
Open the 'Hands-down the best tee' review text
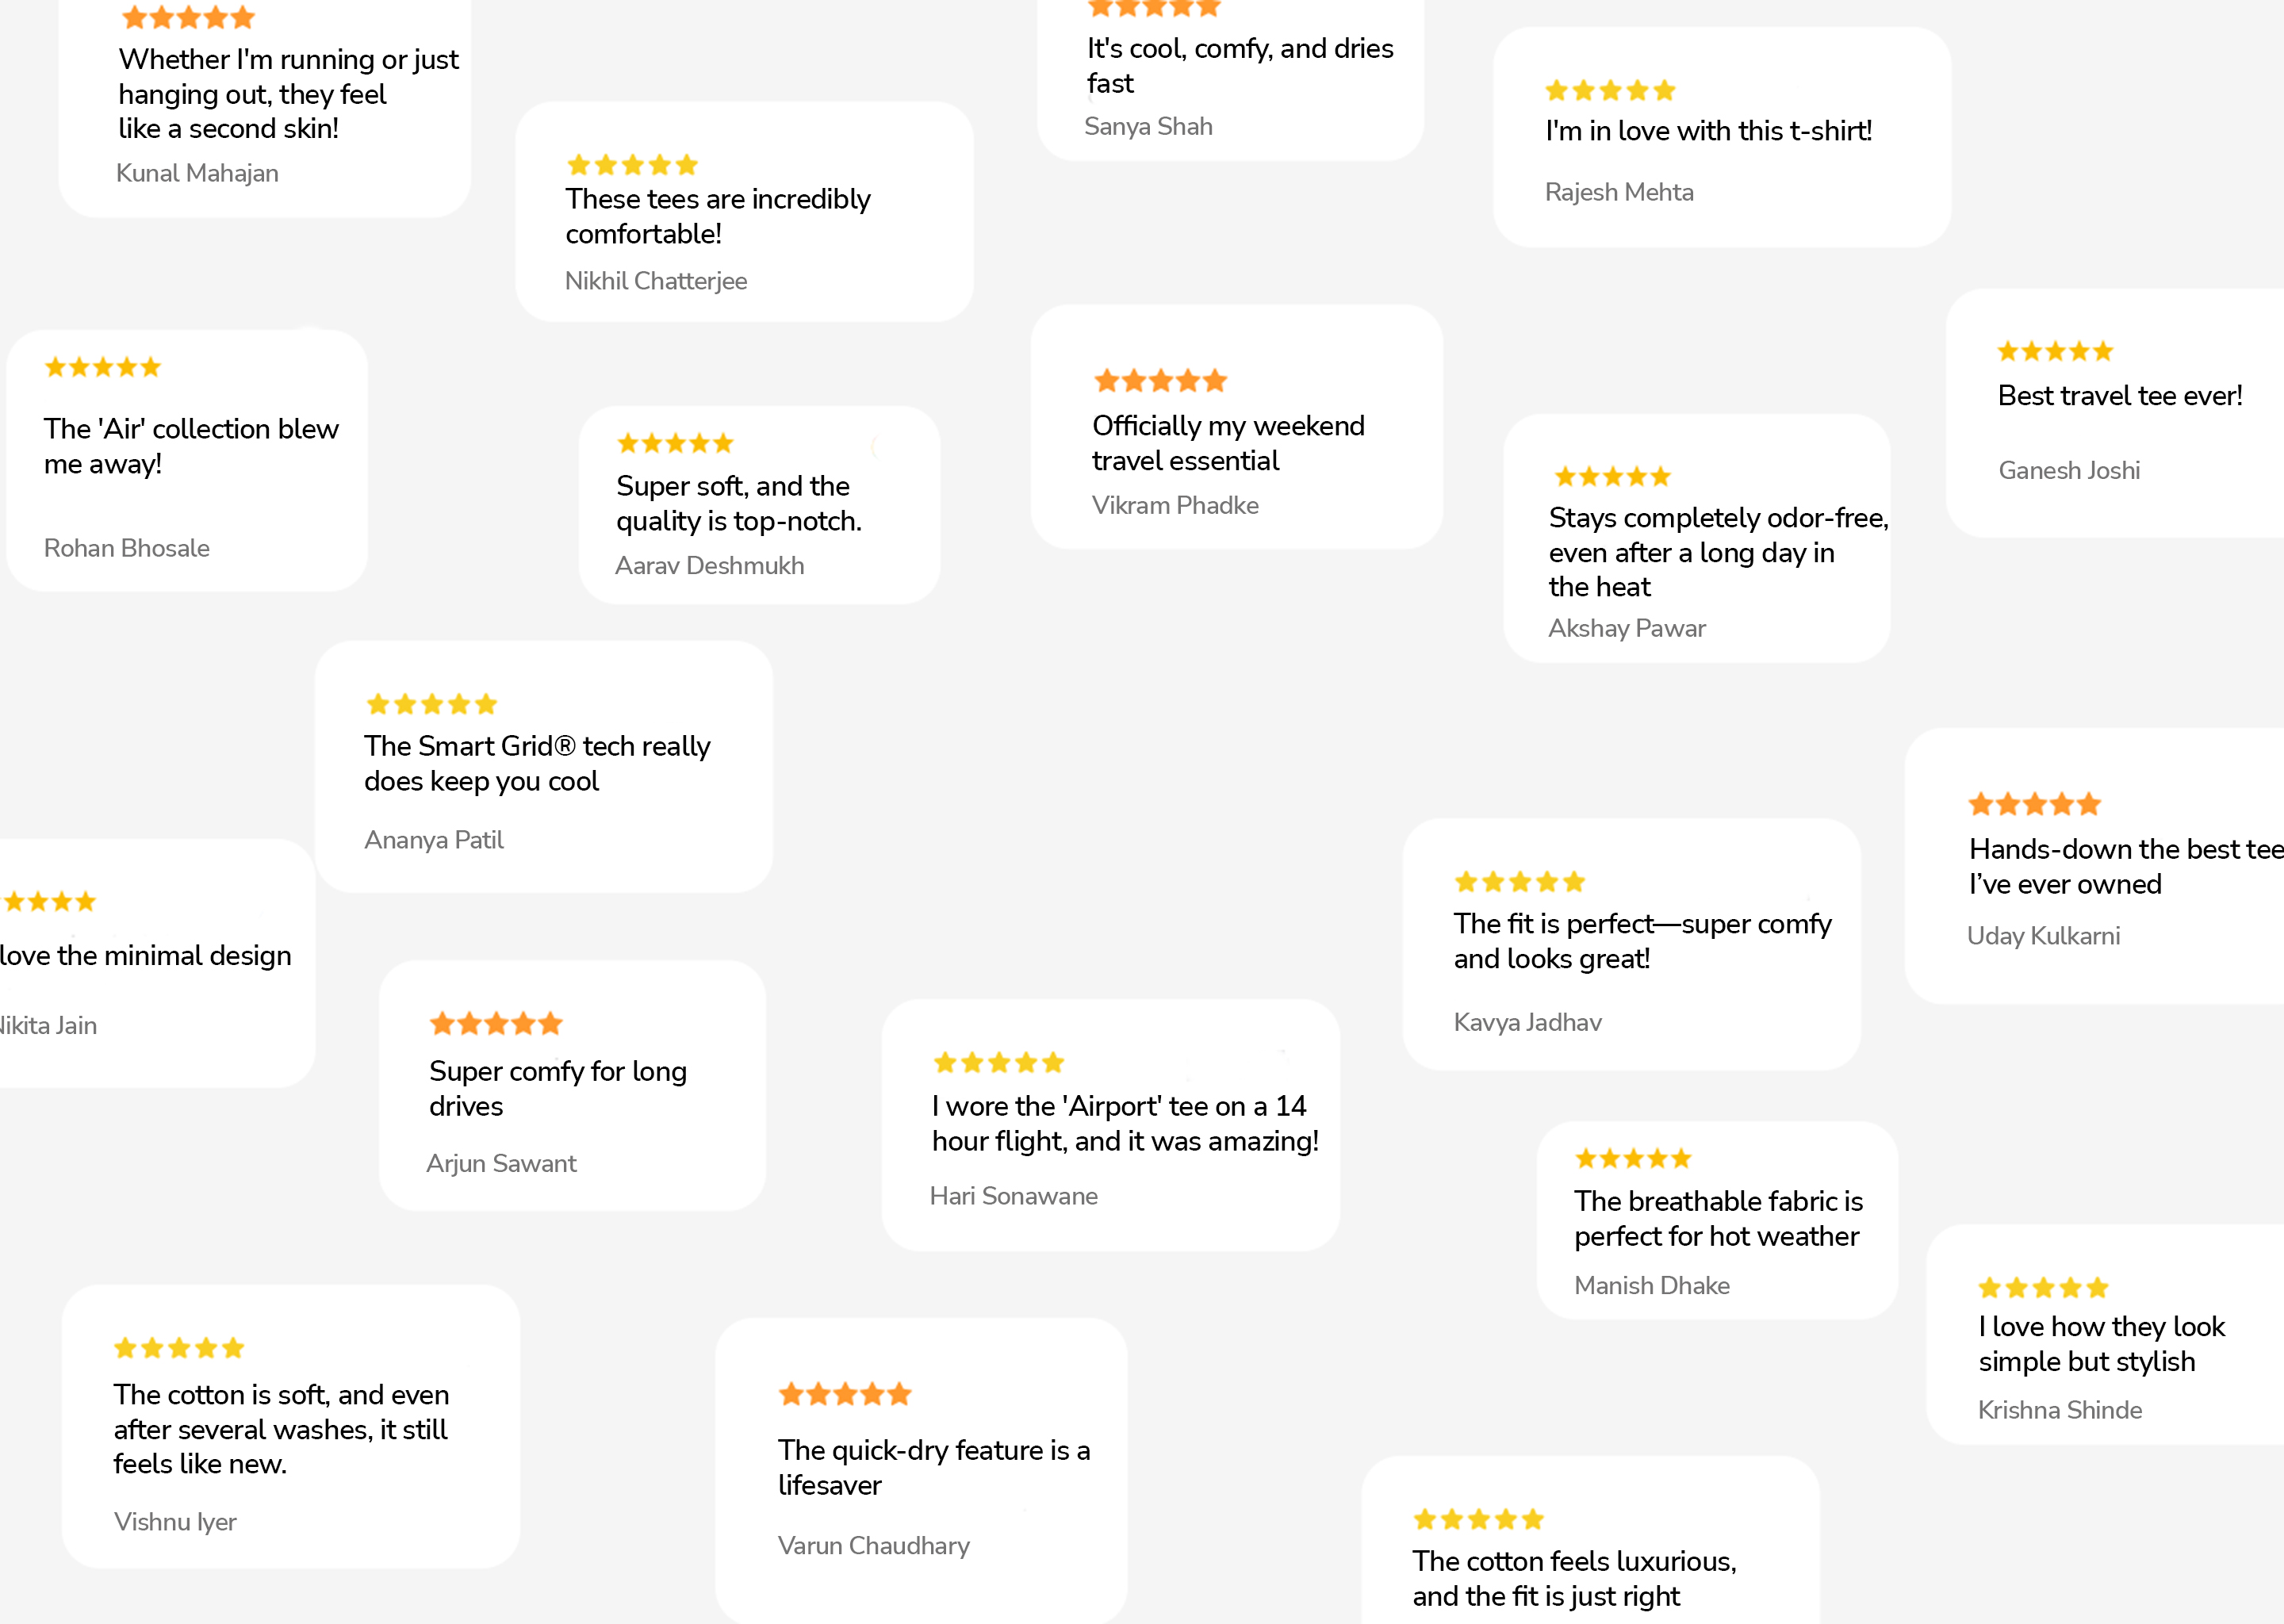point(2126,867)
